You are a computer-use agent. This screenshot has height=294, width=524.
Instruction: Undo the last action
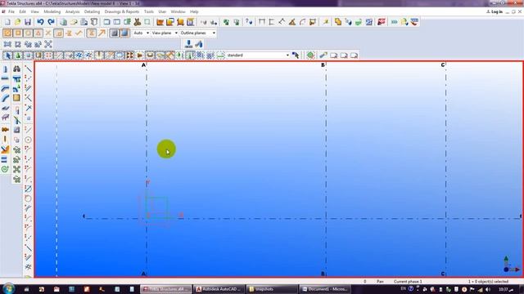40,22
